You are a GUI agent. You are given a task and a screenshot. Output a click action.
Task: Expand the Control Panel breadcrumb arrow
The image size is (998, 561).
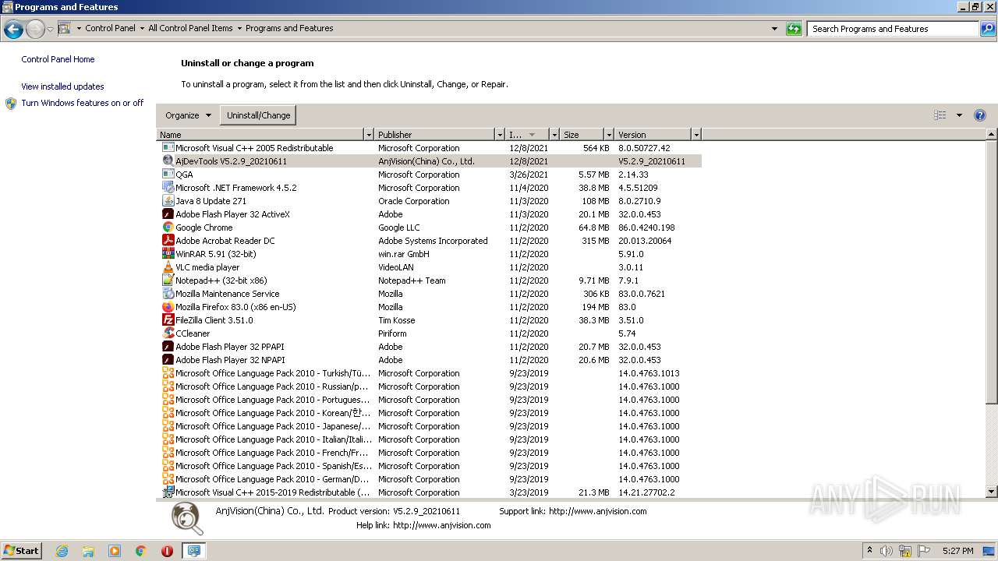(x=142, y=29)
